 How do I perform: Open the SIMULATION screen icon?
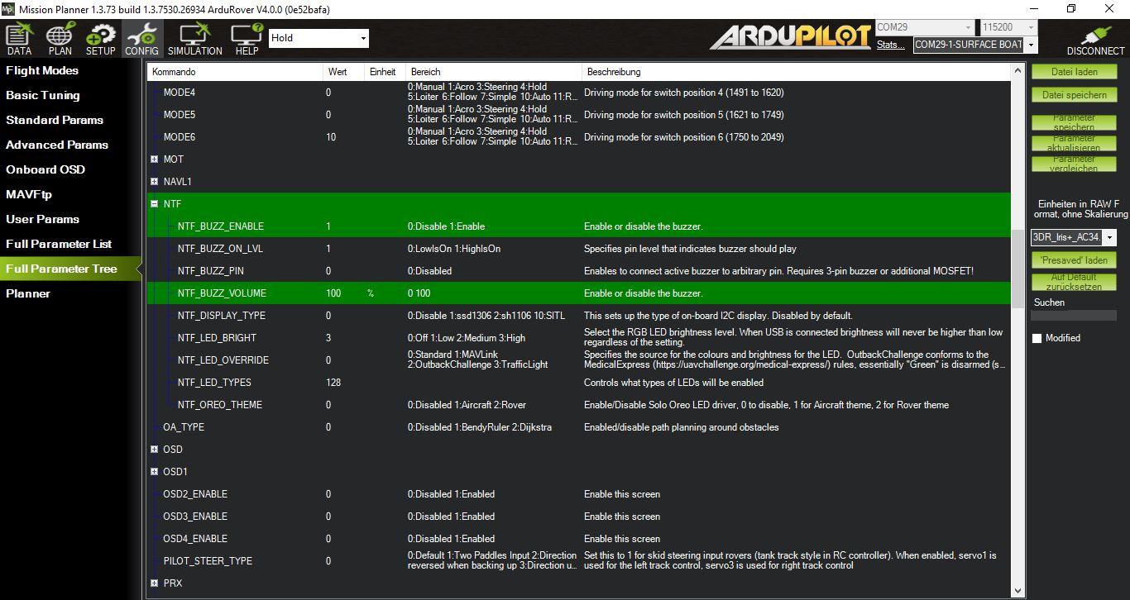tap(195, 39)
